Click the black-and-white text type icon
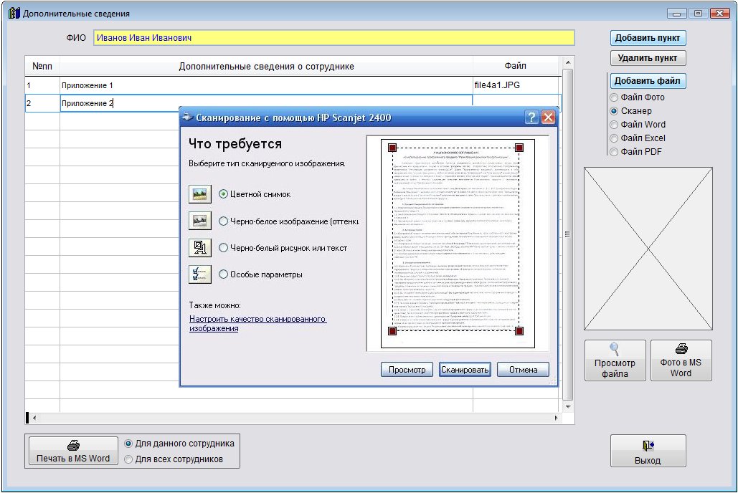Viewport: 738px width, 493px height. 199,248
